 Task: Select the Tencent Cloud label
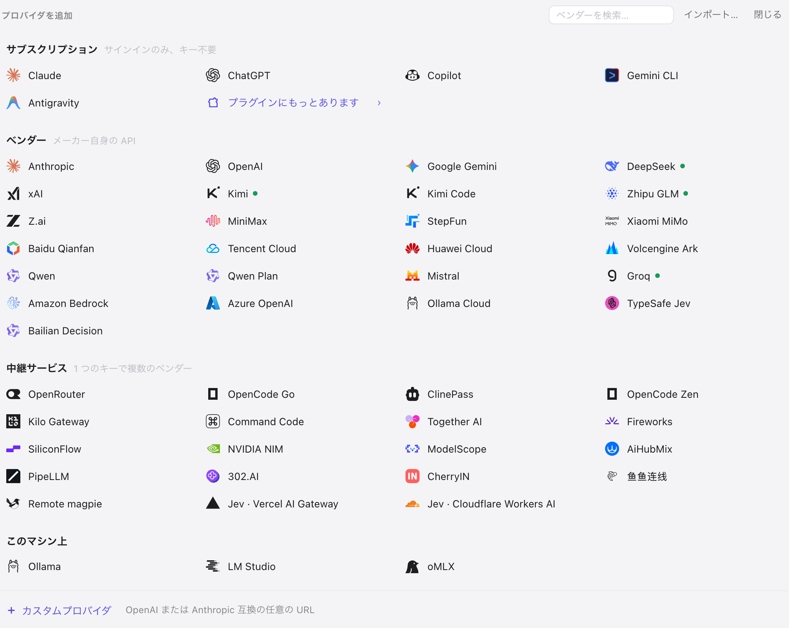click(x=262, y=249)
